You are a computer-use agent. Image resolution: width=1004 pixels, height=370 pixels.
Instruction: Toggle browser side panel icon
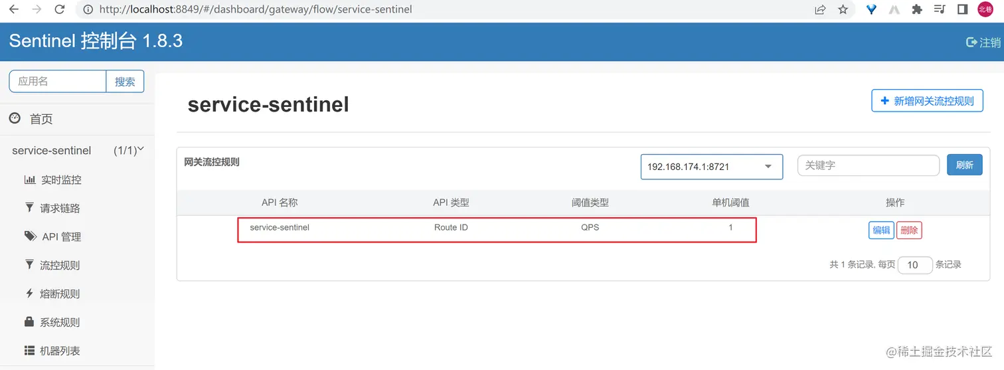(x=962, y=9)
